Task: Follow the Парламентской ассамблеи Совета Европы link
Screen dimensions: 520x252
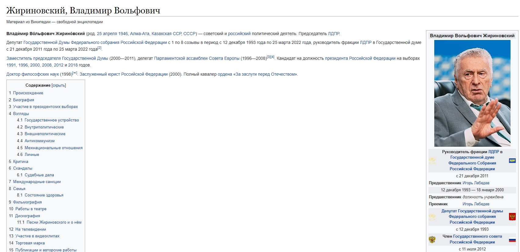Action: [197, 59]
